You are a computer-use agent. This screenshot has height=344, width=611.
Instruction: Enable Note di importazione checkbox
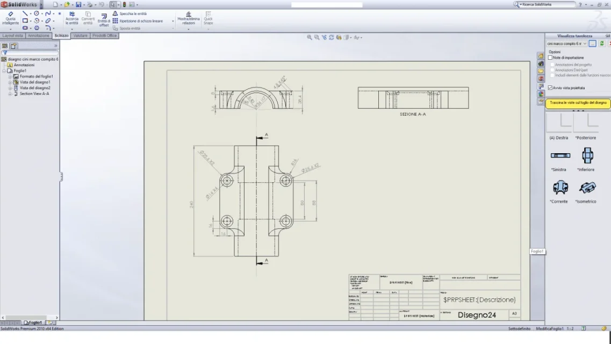(550, 58)
